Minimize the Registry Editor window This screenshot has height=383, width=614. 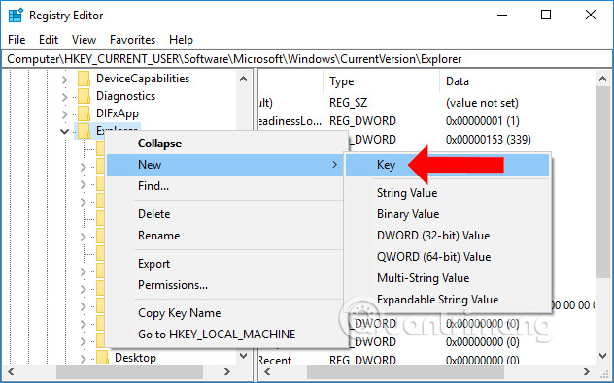502,16
